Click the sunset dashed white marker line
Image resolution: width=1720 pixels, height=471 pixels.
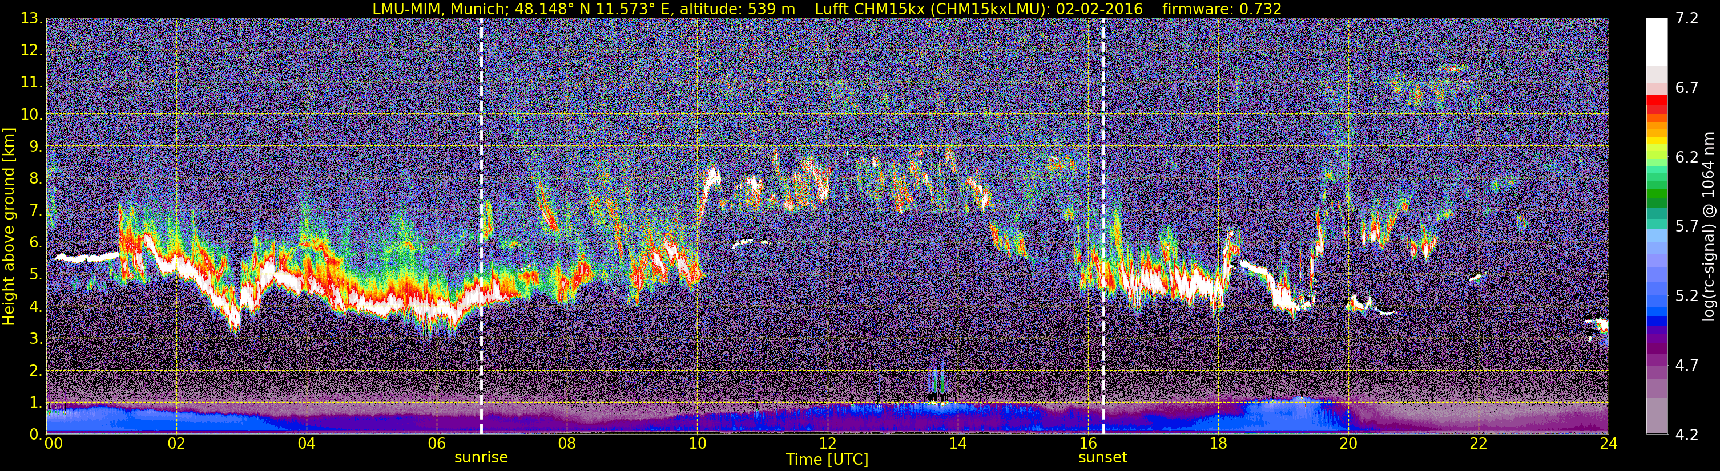coord(1103,226)
